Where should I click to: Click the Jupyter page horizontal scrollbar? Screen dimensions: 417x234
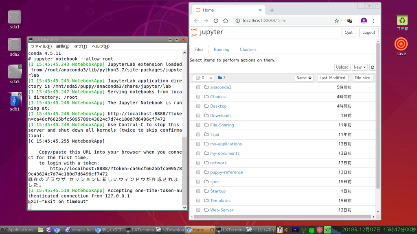click(283, 217)
